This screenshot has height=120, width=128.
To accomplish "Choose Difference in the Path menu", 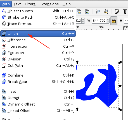I will pos(38,40).
